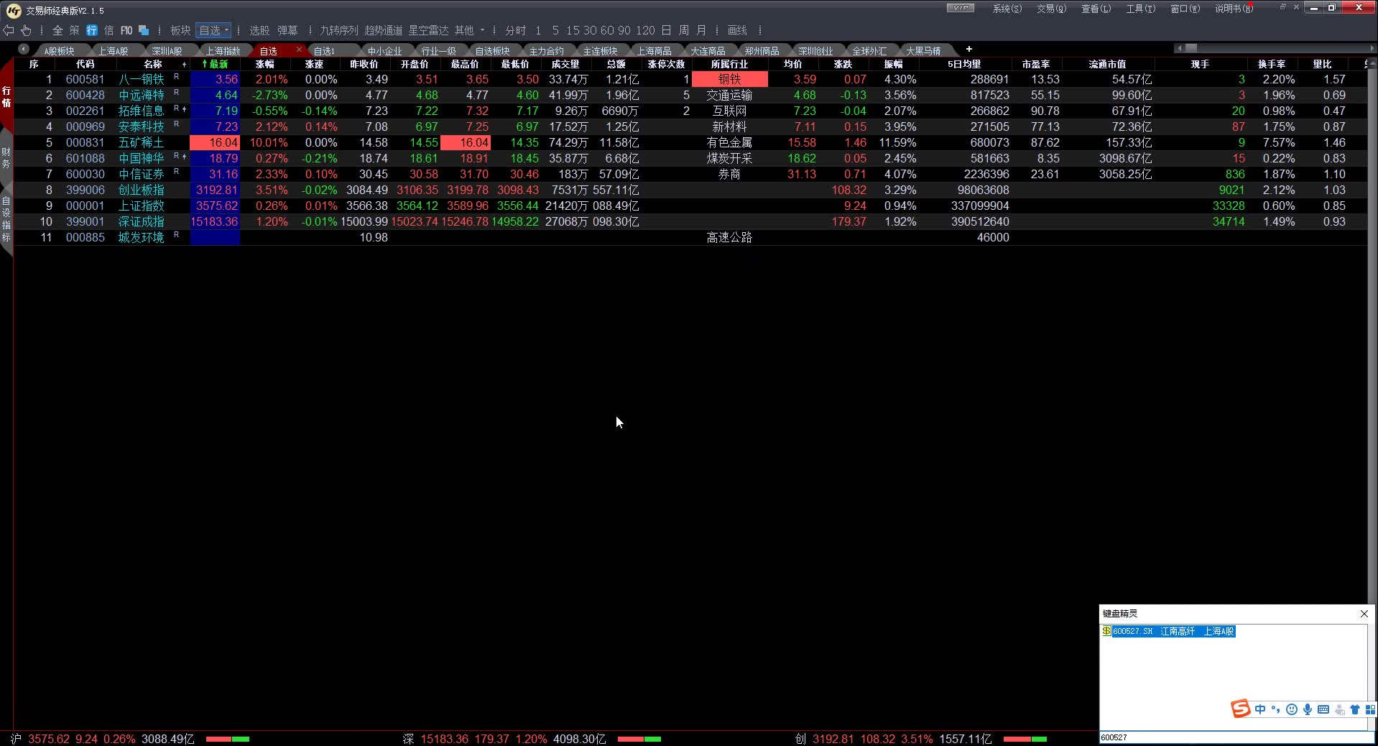Image resolution: width=1378 pixels, height=746 pixels.
Task: Toggle Sogou 中 Chinese input mode
Action: point(1260,709)
